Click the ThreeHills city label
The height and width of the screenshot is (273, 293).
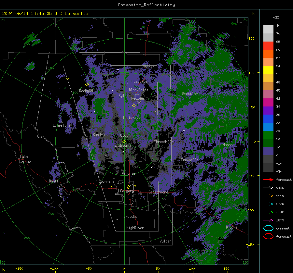pyautogui.click(x=164, y=142)
